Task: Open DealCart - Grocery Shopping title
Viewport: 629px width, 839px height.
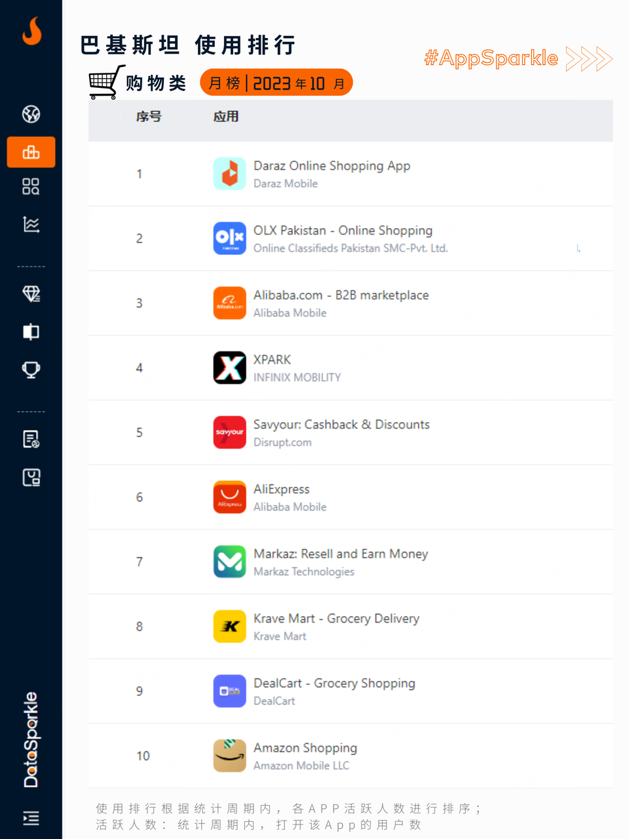Action: [x=334, y=684]
